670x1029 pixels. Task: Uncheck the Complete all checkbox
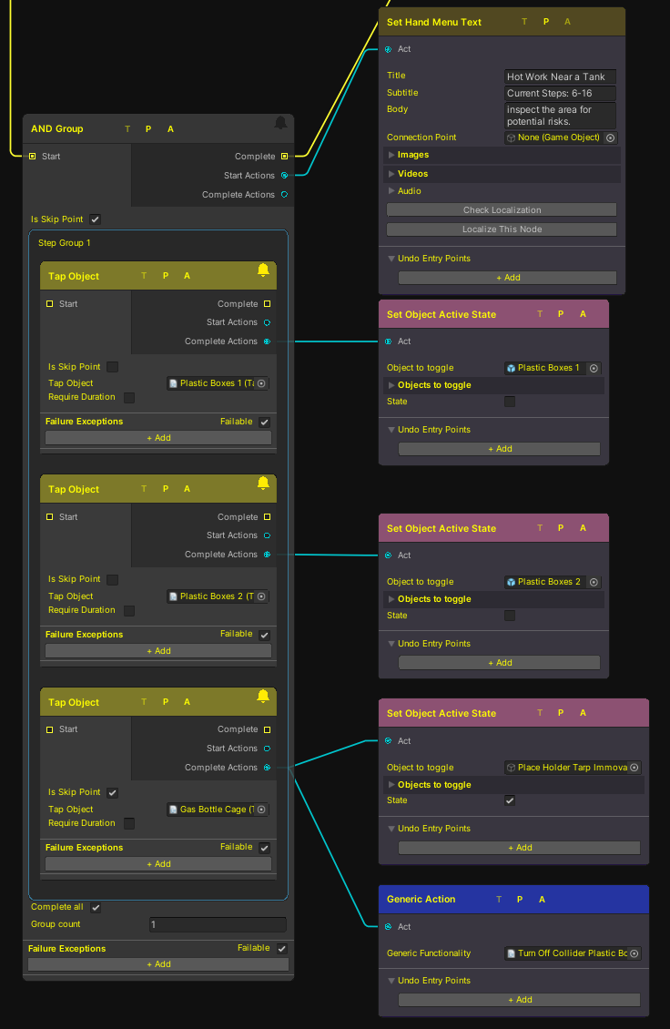pyautogui.click(x=96, y=907)
